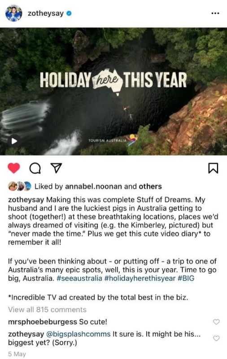Toggle the bookmark save icon
Image resolution: width=227 pixels, height=359 pixels.
(213, 168)
